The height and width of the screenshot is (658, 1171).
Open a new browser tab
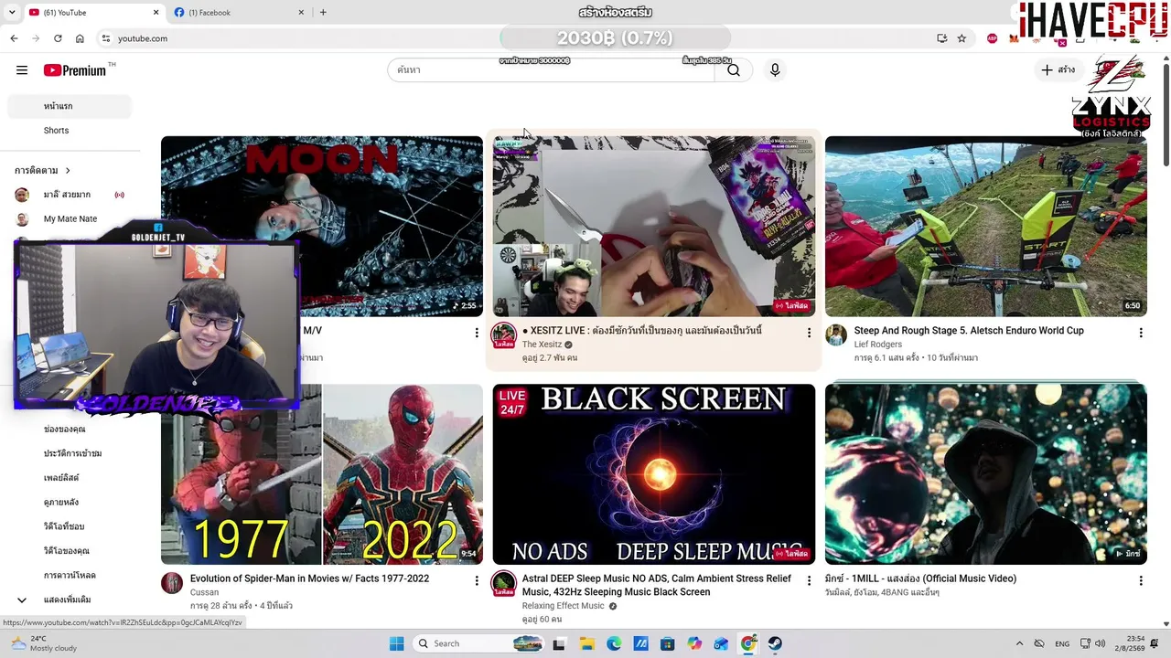(323, 13)
